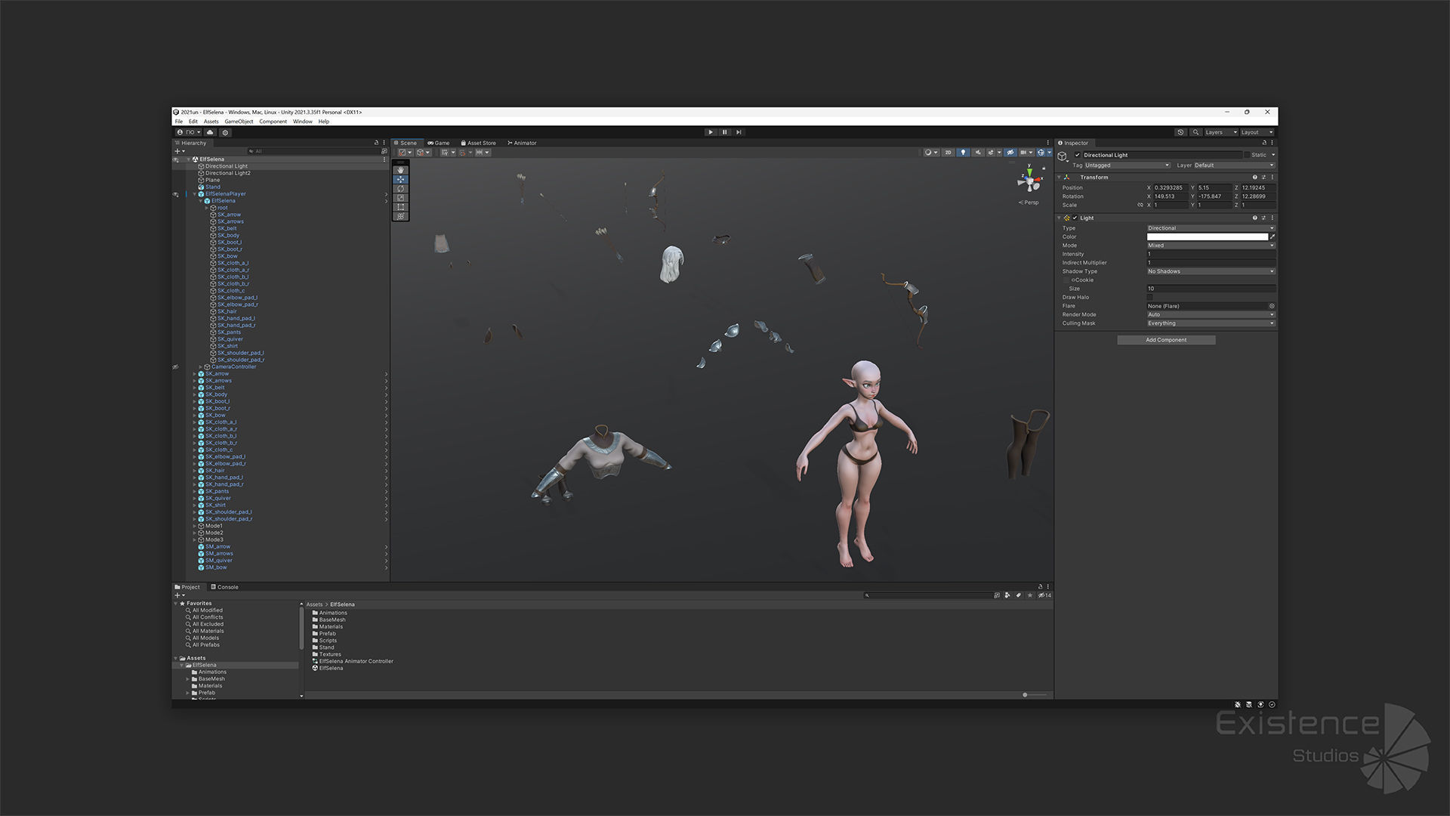Image resolution: width=1450 pixels, height=816 pixels.
Task: Open the GameObject menu
Action: (x=239, y=122)
